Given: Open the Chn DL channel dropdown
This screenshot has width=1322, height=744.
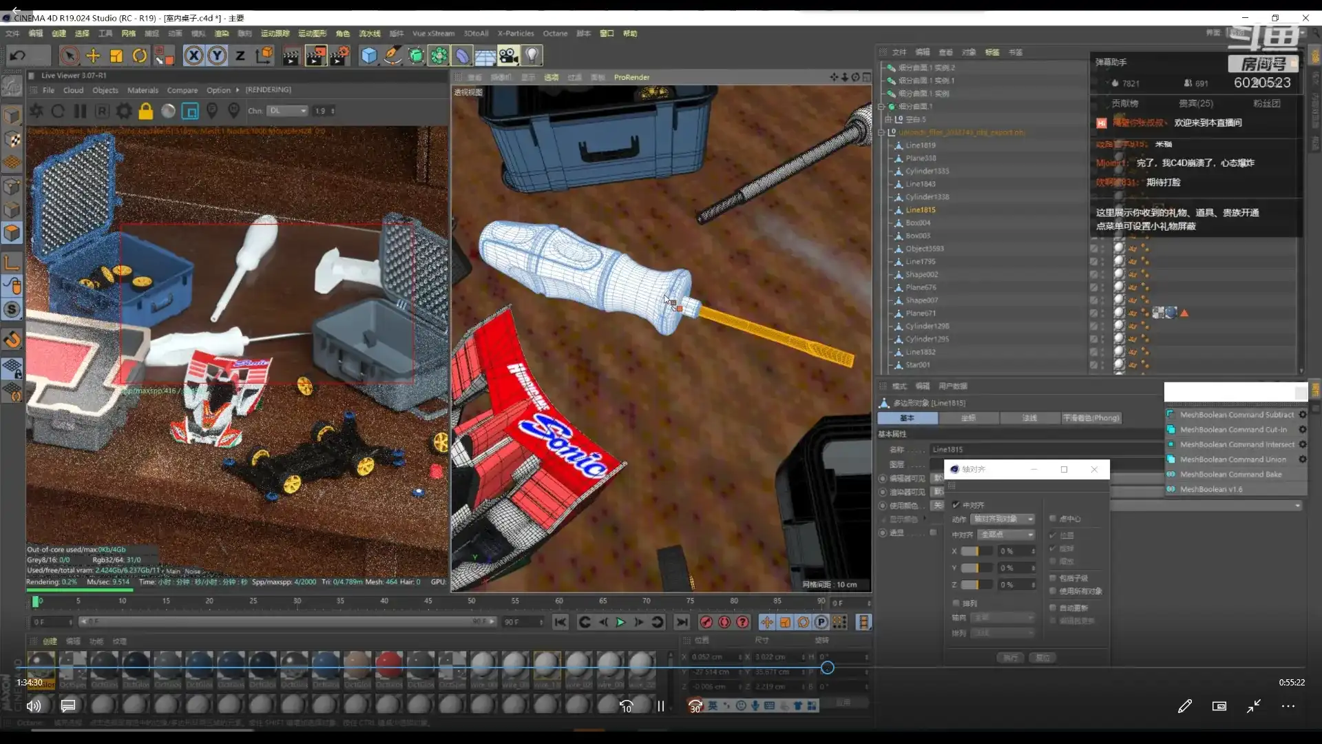Looking at the screenshot, I should (287, 111).
